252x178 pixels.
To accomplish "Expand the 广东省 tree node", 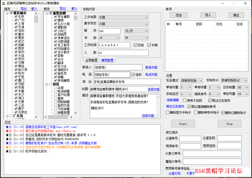I will pos(7,116).
